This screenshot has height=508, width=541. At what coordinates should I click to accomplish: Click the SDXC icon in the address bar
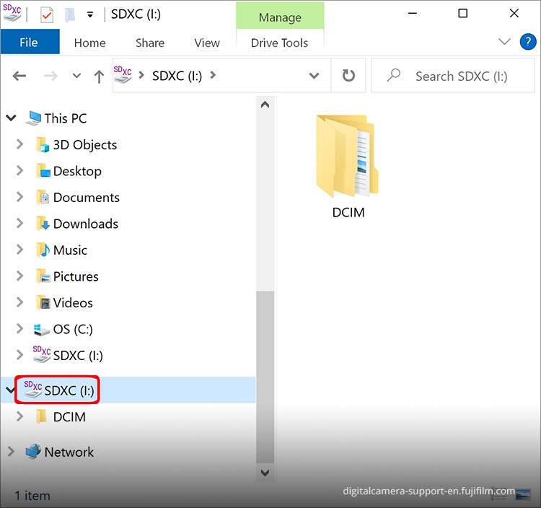click(x=123, y=74)
